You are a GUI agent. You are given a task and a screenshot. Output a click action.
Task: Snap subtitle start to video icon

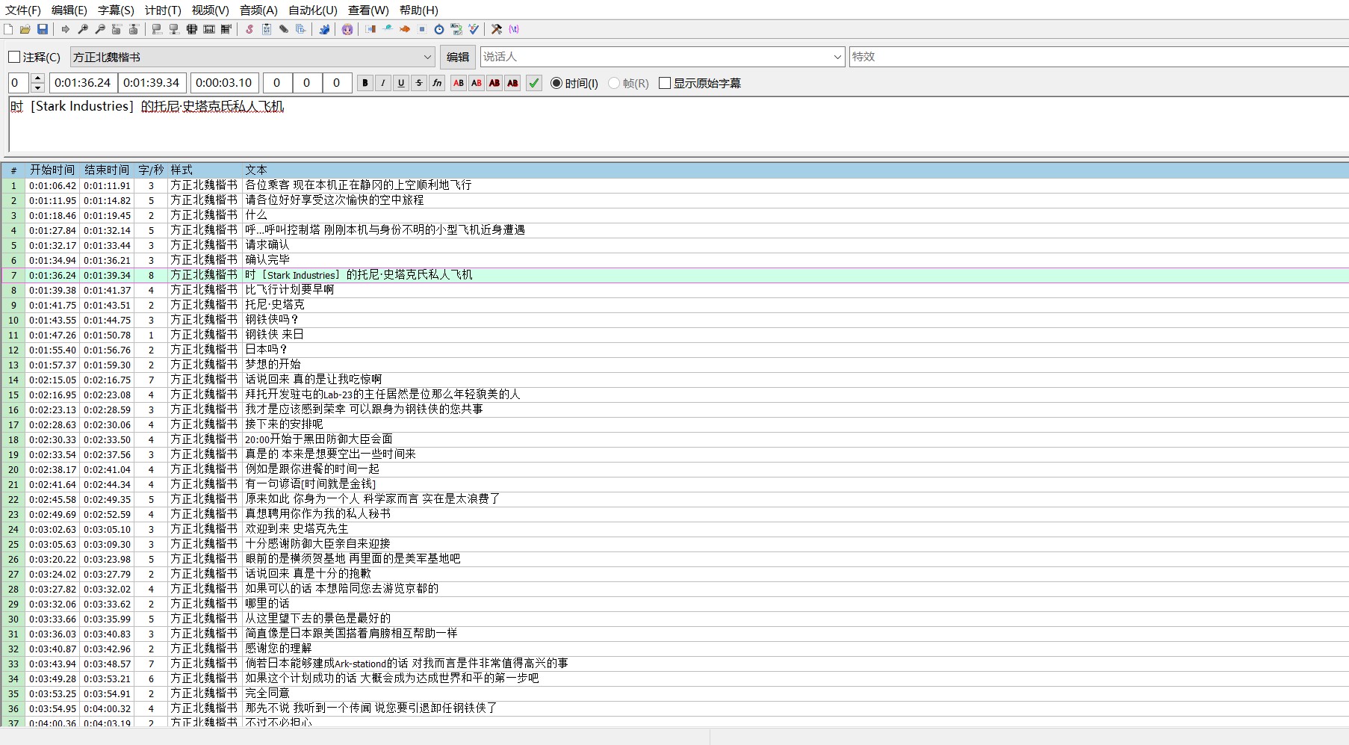point(157,29)
